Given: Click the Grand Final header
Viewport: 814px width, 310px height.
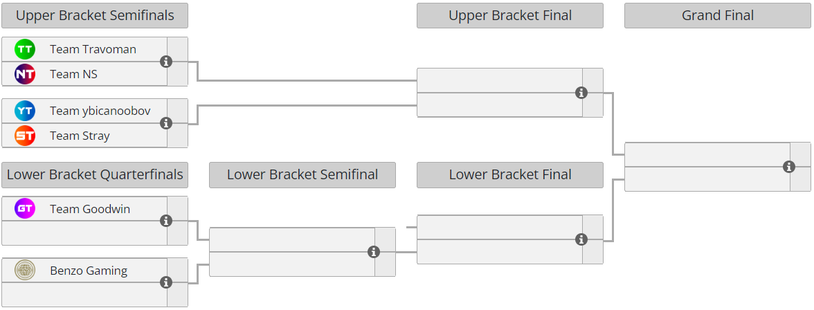Looking at the screenshot, I should coord(717,15).
